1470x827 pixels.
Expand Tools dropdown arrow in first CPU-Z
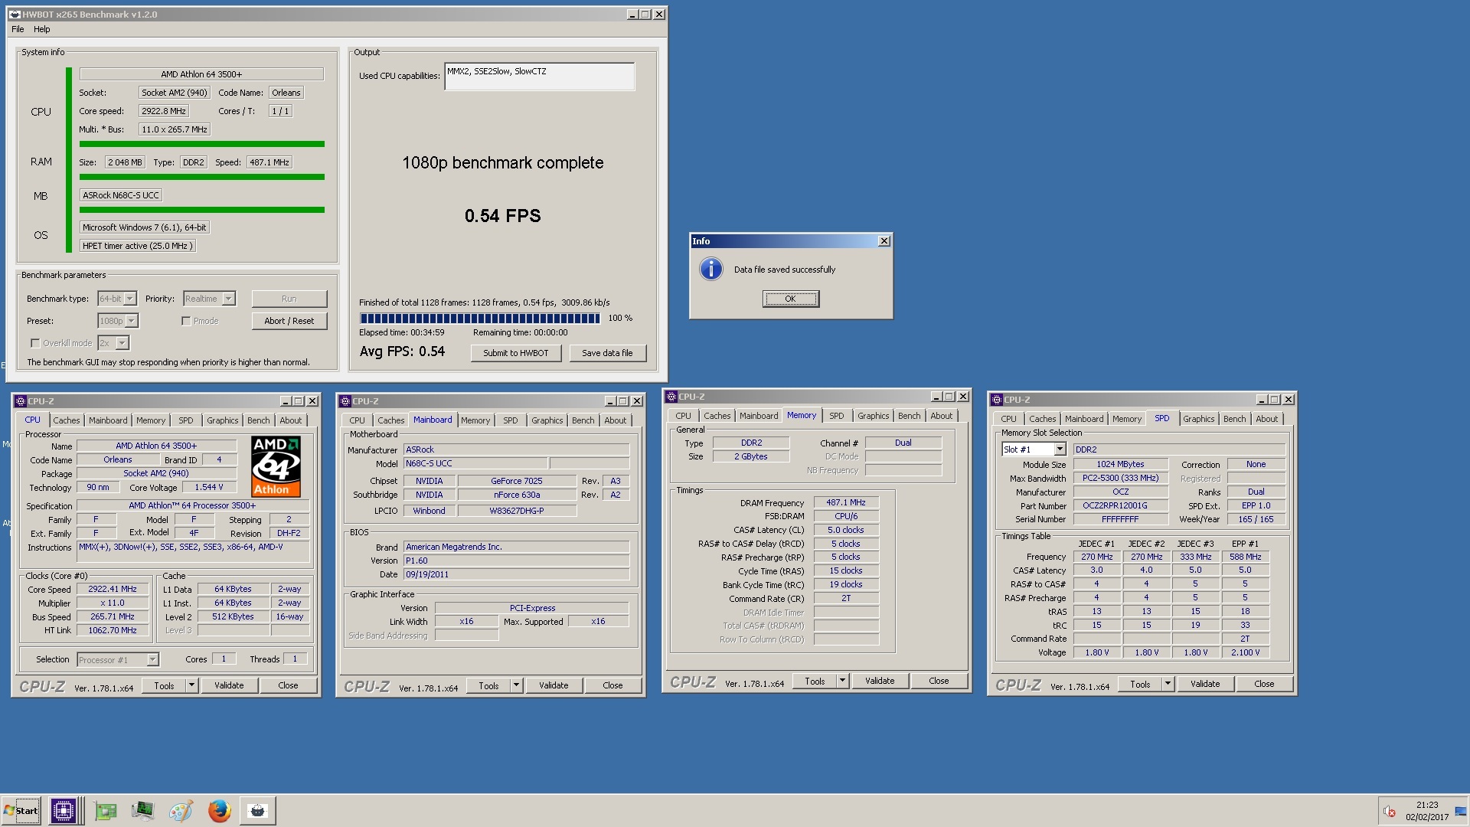pyautogui.click(x=192, y=685)
